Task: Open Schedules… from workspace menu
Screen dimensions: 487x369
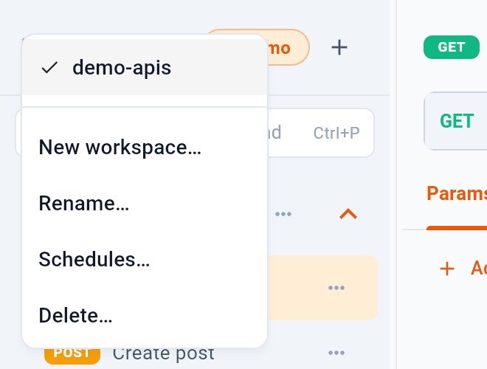Action: tap(145, 259)
